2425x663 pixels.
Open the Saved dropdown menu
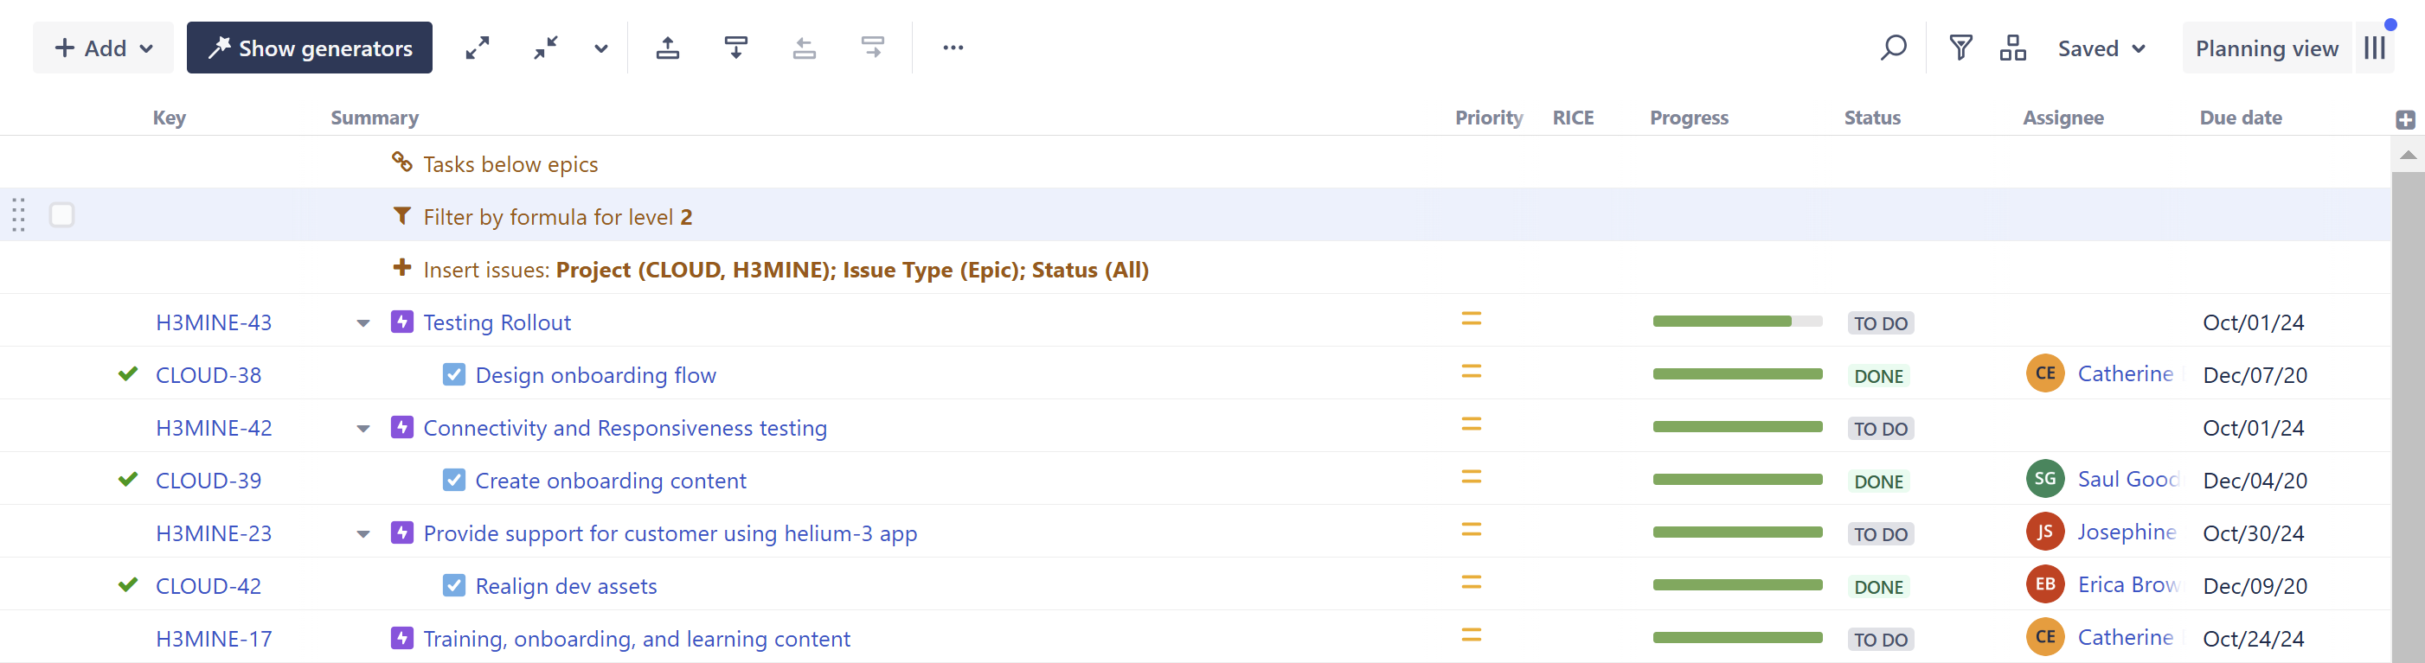point(2101,48)
